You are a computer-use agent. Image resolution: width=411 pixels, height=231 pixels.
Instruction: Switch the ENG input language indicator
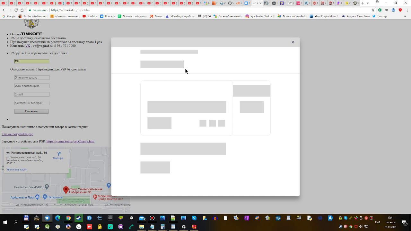click(378, 222)
